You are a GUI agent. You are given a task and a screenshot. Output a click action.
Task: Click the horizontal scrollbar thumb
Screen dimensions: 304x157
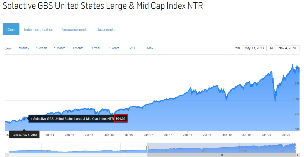pyautogui.click(x=221, y=155)
